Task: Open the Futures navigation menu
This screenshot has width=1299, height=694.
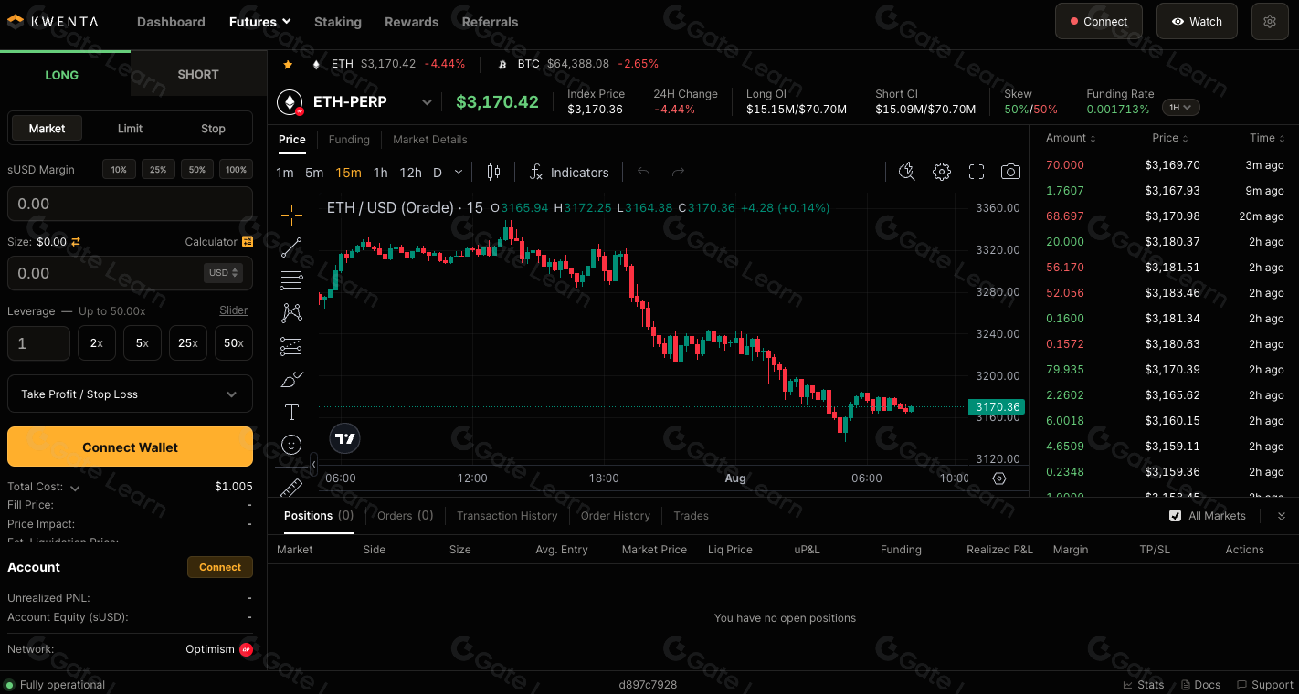Action: click(259, 21)
